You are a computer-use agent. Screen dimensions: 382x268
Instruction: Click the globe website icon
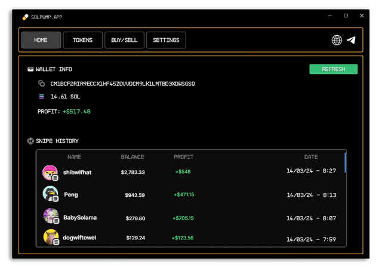click(337, 40)
